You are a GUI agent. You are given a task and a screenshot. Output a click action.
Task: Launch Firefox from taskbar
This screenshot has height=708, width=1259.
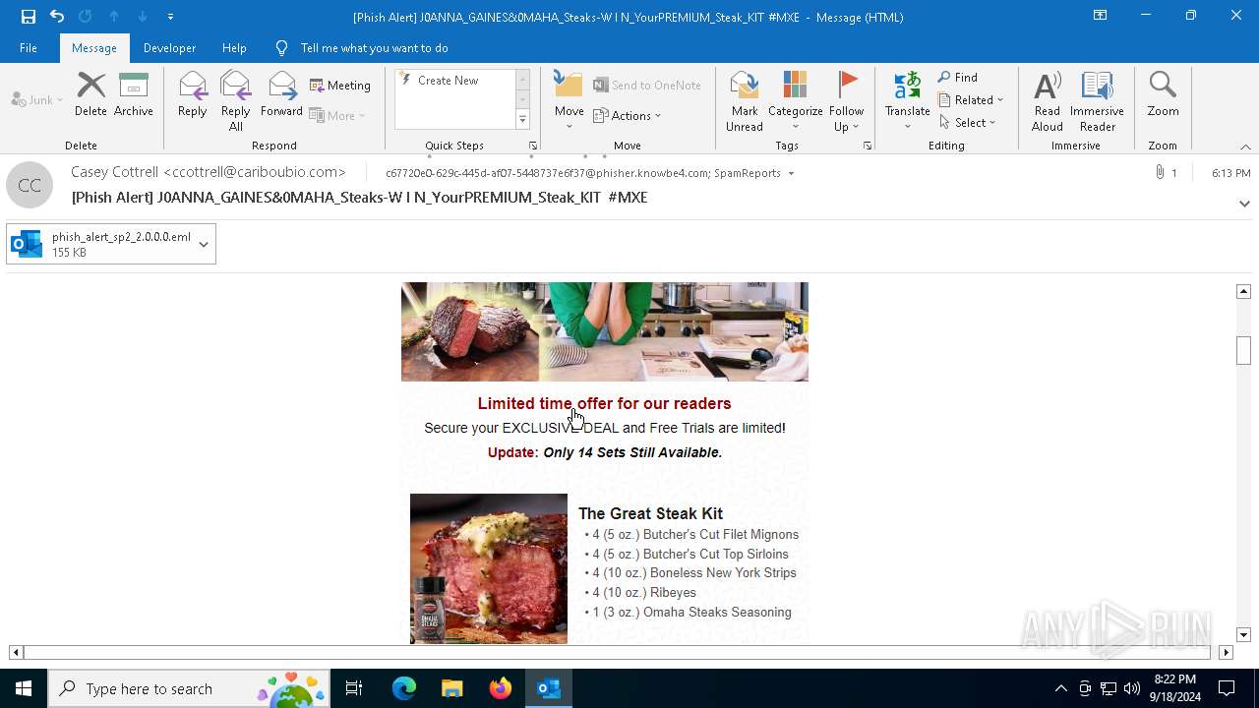pyautogui.click(x=501, y=688)
